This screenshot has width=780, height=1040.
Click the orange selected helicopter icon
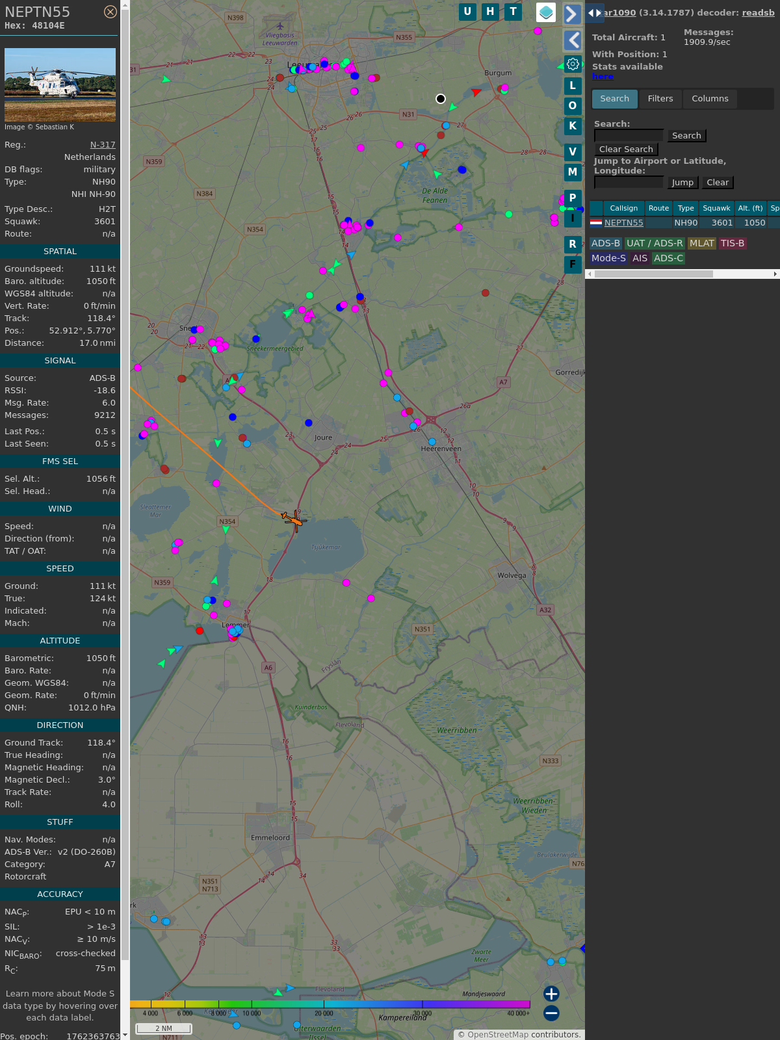tap(295, 519)
